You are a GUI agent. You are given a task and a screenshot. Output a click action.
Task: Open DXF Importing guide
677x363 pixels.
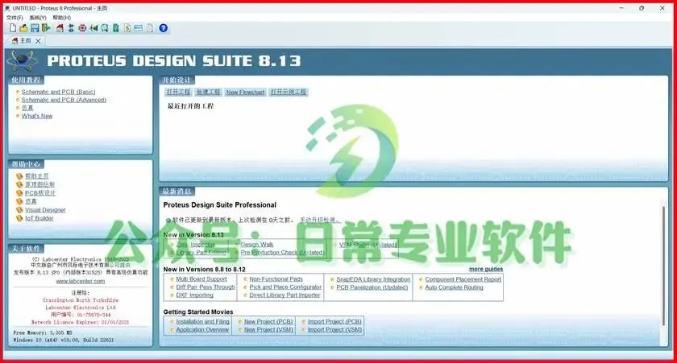(x=195, y=295)
